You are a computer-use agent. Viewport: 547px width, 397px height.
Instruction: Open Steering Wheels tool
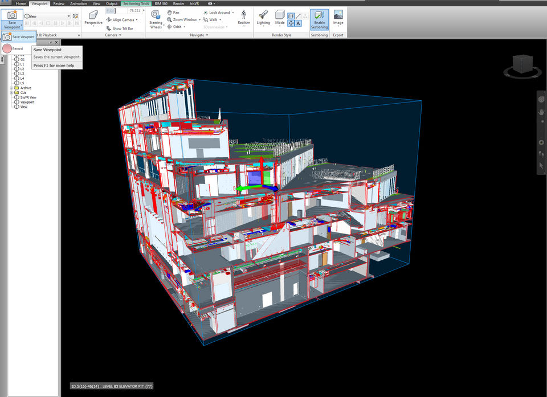pyautogui.click(x=156, y=19)
